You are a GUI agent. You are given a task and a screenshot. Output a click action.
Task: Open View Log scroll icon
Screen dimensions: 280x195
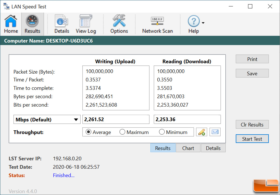pos(86,24)
